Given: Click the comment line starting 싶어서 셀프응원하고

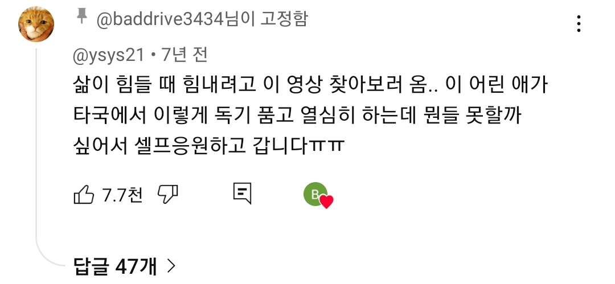Looking at the screenshot, I should (x=209, y=146).
